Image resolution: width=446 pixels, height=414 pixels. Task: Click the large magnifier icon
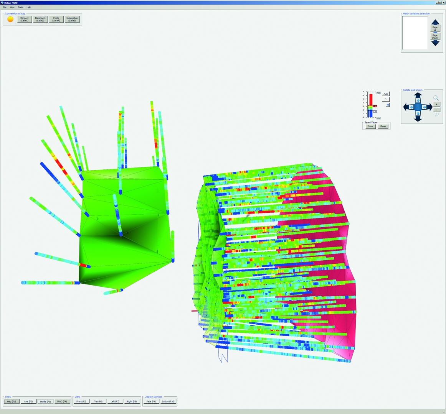click(x=435, y=98)
